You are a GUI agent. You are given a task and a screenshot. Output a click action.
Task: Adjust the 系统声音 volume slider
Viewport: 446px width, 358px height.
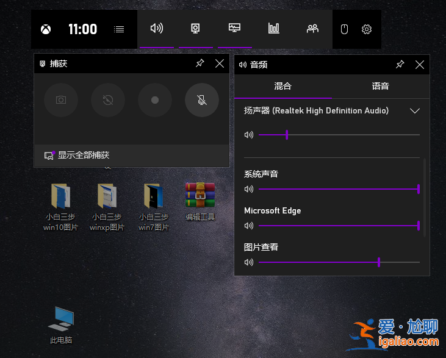[x=339, y=189]
